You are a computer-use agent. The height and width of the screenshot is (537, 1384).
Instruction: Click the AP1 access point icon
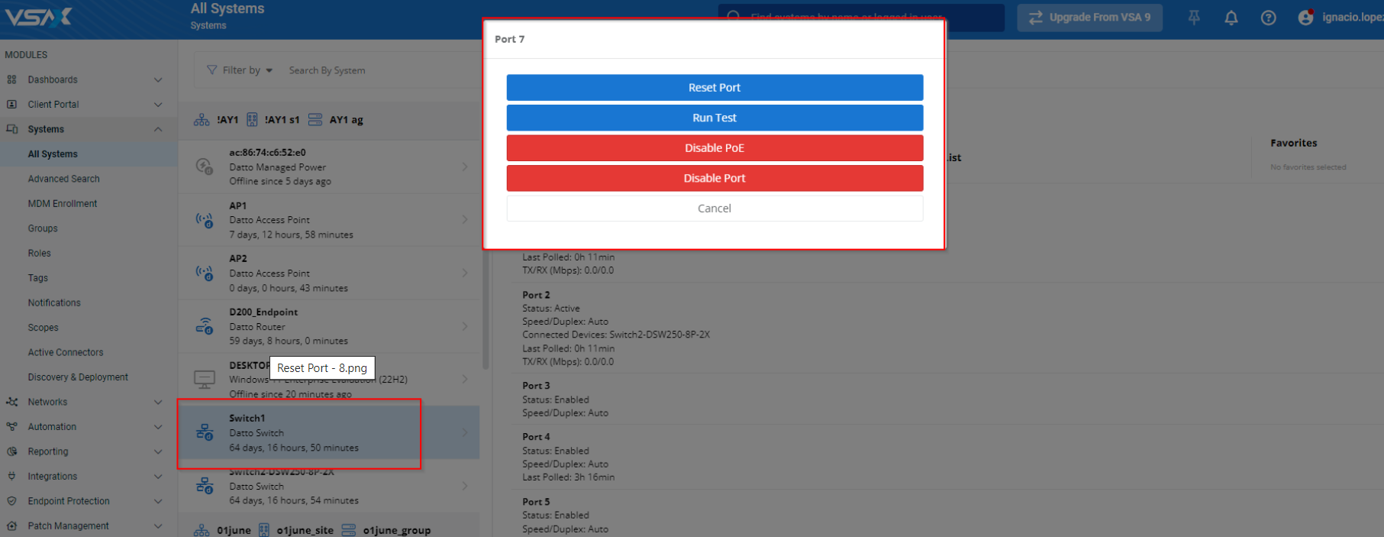(204, 220)
